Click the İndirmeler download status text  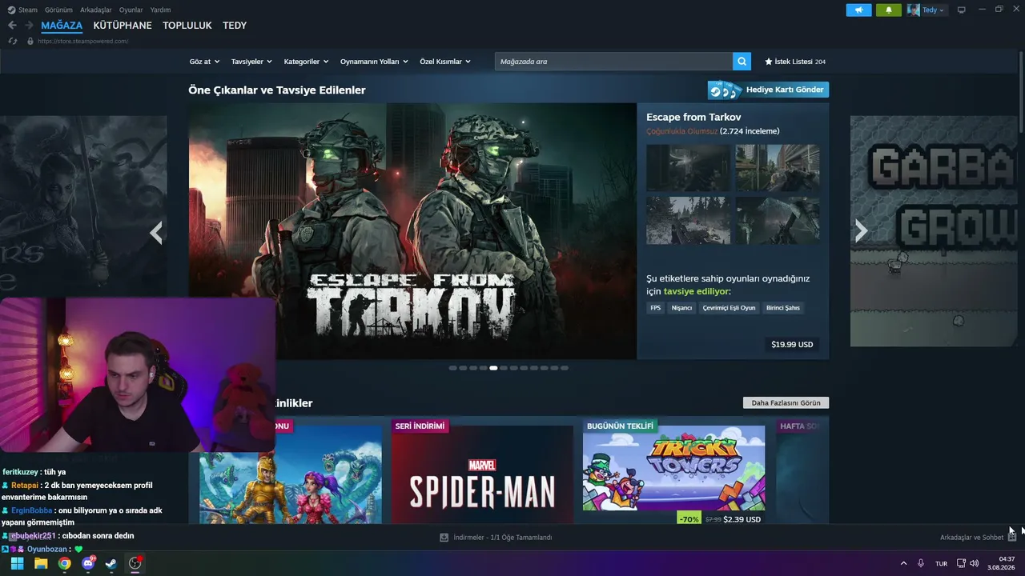[x=502, y=538]
